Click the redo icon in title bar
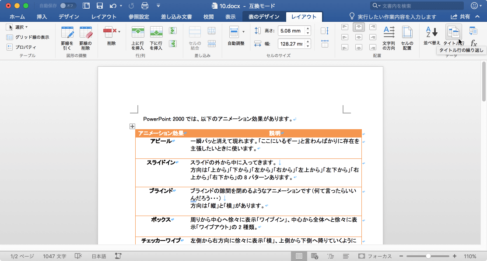The image size is (487, 261). click(x=131, y=6)
